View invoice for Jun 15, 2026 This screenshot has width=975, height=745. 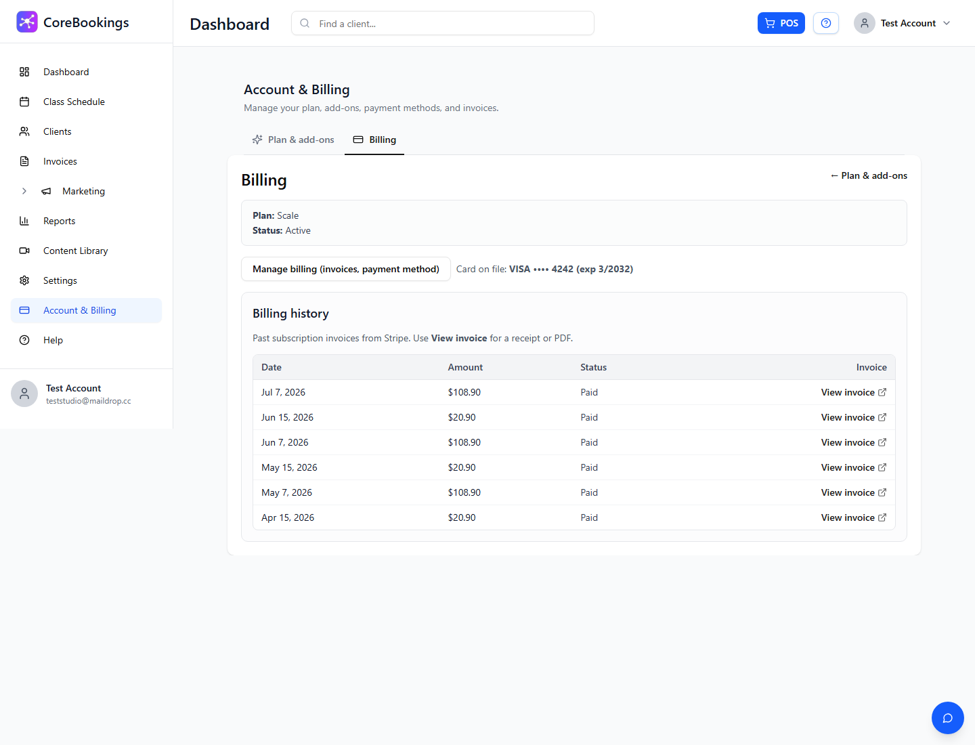point(854,417)
